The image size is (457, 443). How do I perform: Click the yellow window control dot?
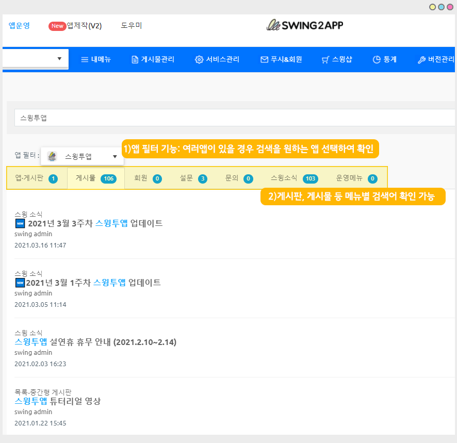[x=433, y=7]
